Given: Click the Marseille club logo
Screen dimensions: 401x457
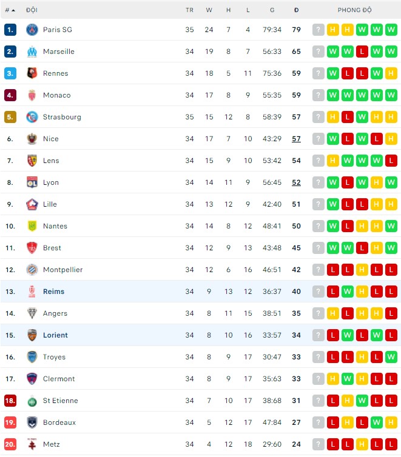Looking at the screenshot, I should [x=32, y=52].
